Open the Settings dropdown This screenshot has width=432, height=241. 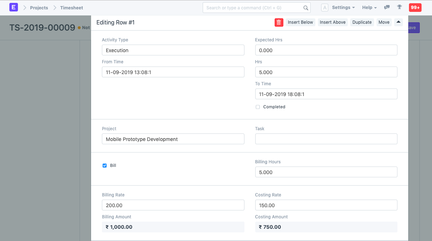(x=341, y=7)
